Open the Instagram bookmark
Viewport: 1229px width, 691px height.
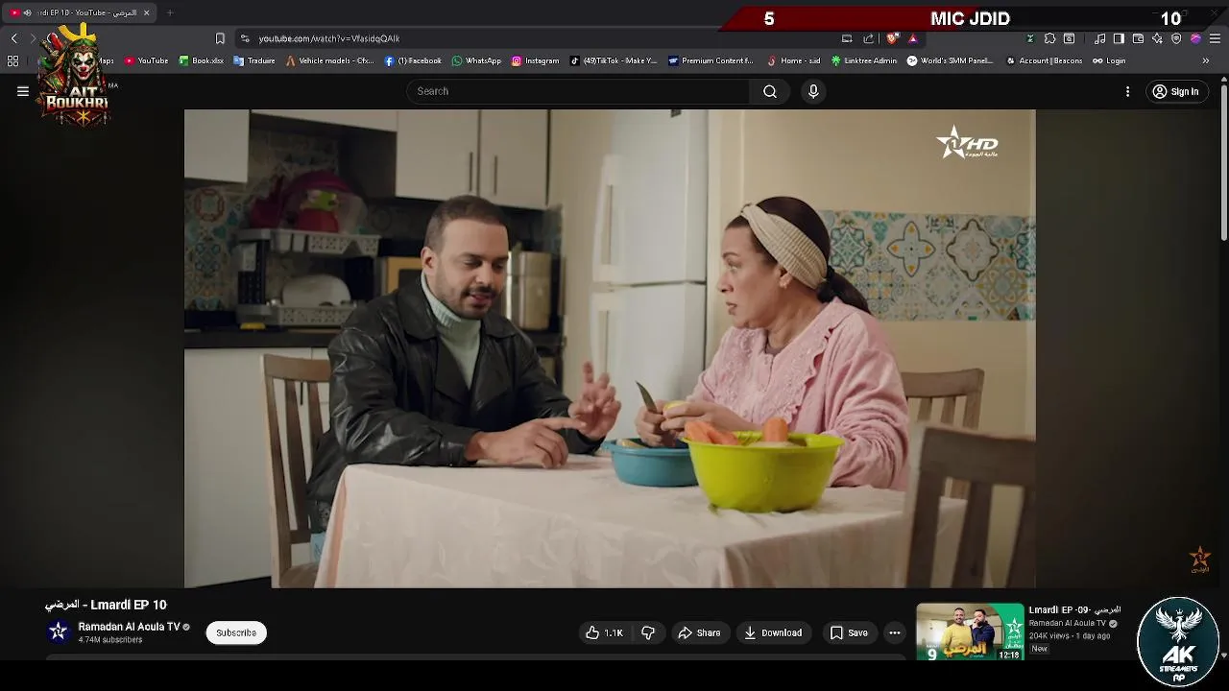tap(535, 60)
